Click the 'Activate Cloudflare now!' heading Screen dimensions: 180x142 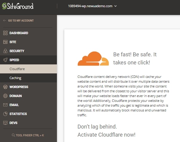[106, 135]
